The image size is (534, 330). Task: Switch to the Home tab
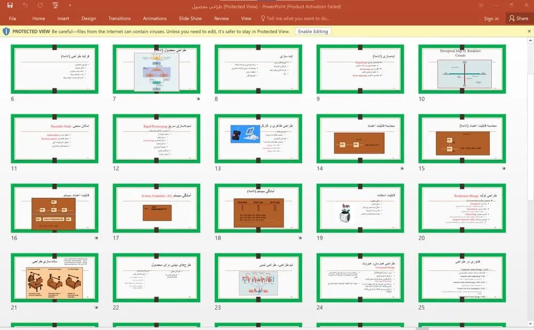tap(38, 18)
